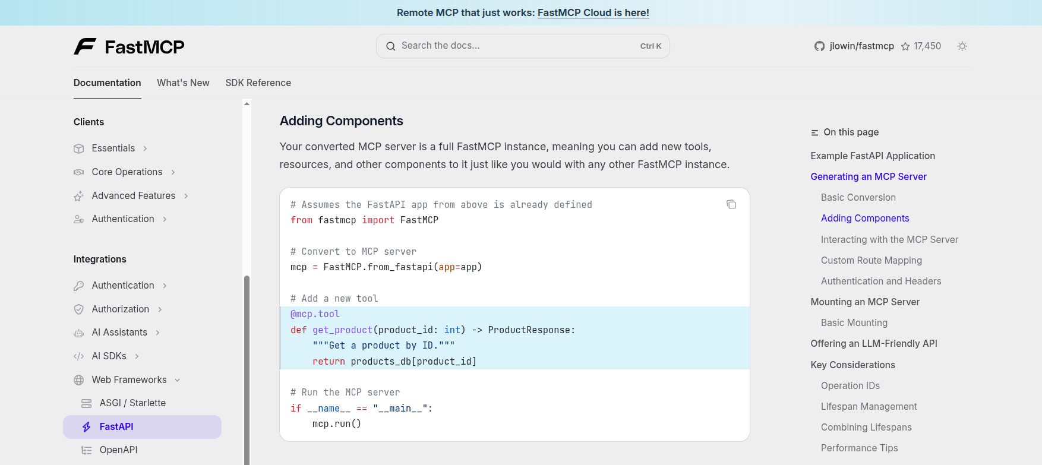
Task: Click the FastMCP logo icon
Action: 85,46
